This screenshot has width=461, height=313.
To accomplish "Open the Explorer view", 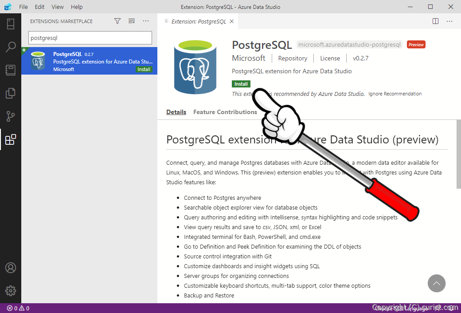I will 11,93.
